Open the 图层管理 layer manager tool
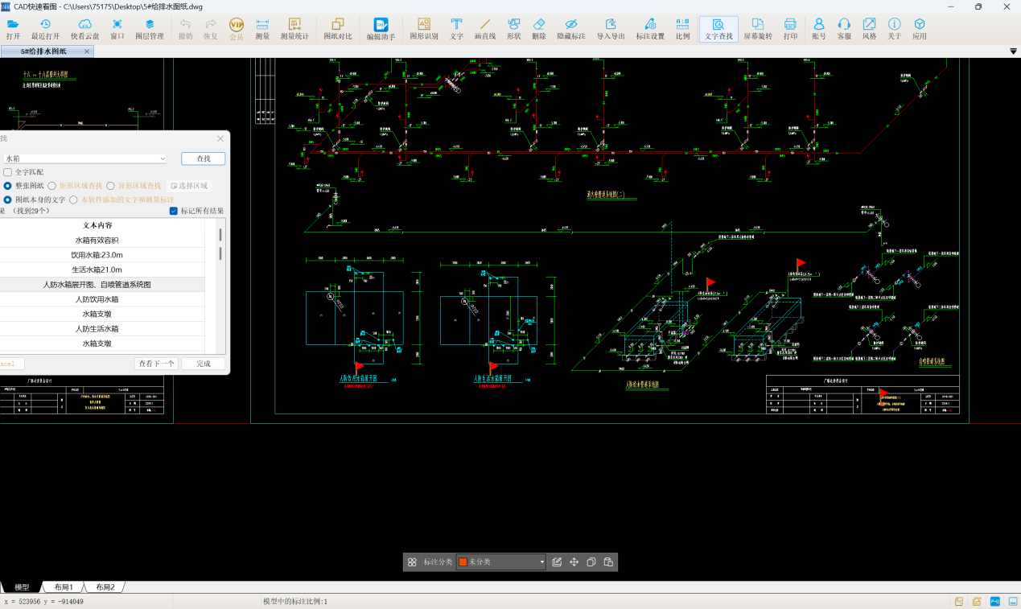Screen dimensions: 1021x609 point(149,29)
